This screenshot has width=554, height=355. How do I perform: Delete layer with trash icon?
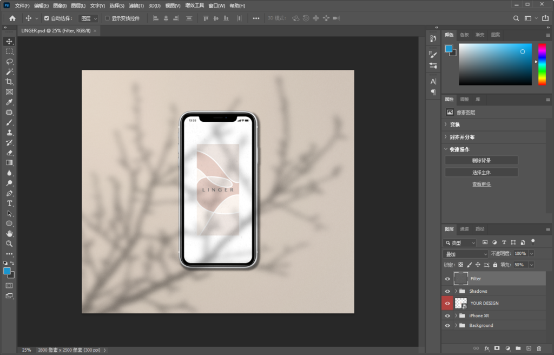coord(539,349)
